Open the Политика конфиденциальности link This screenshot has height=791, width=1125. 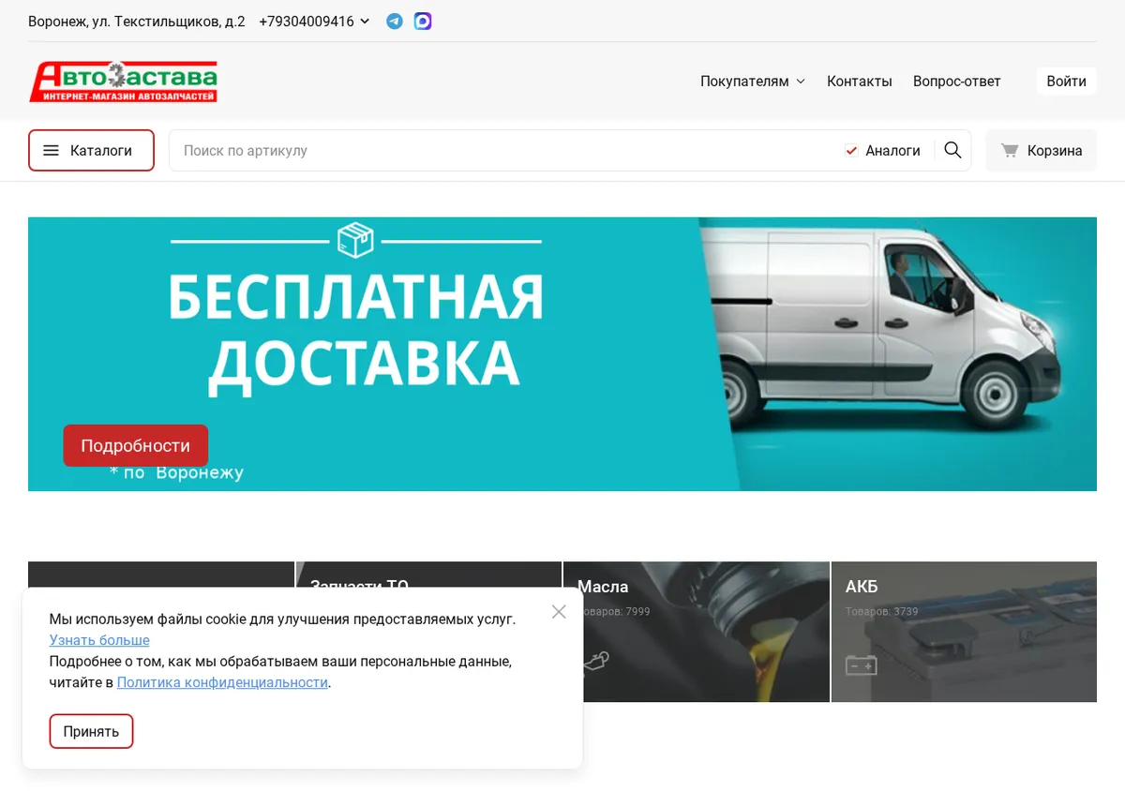click(222, 682)
